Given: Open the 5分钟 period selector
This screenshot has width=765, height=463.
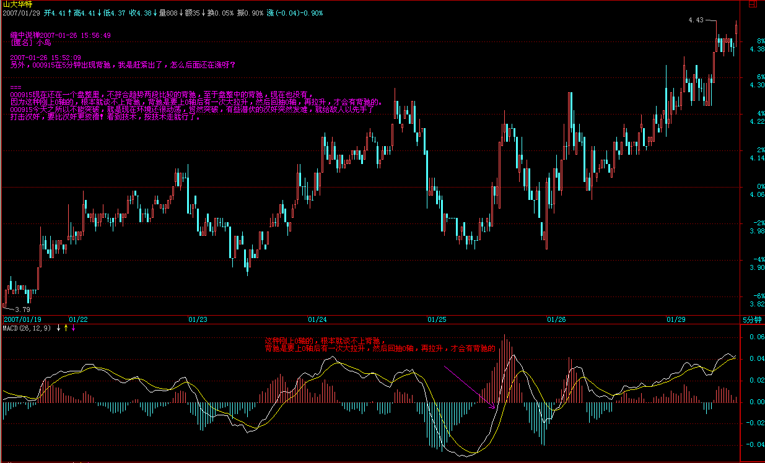Looking at the screenshot, I should 752,319.
